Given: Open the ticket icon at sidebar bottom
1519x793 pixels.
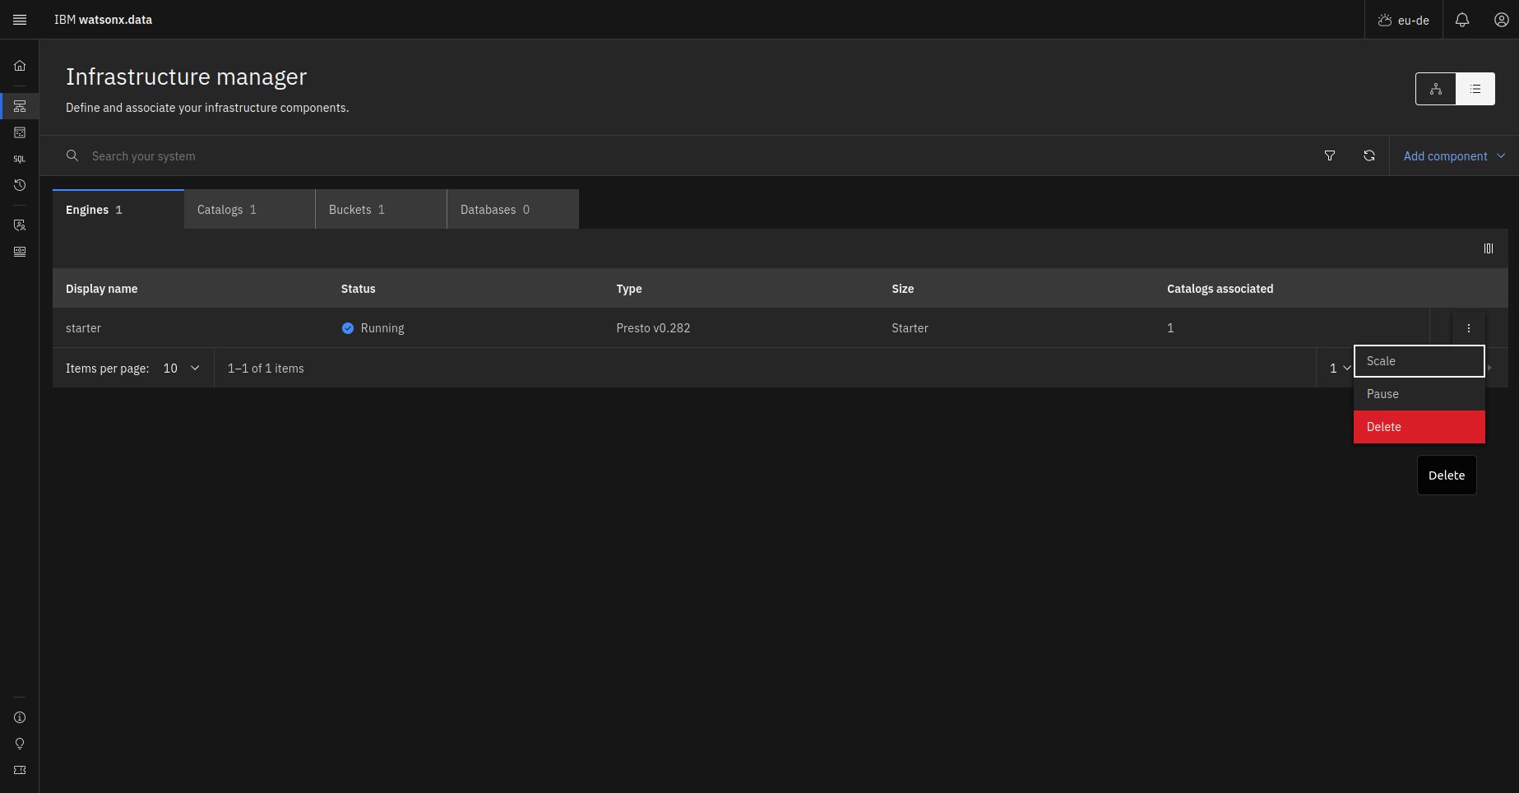Looking at the screenshot, I should [x=20, y=770].
